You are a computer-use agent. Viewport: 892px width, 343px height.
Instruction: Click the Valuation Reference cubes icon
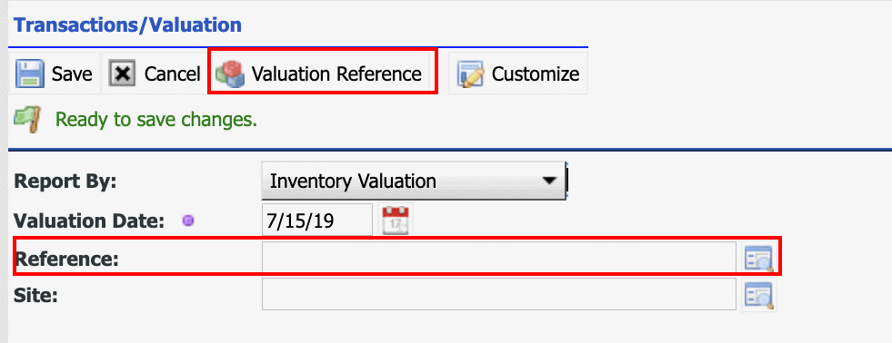pyautogui.click(x=230, y=75)
